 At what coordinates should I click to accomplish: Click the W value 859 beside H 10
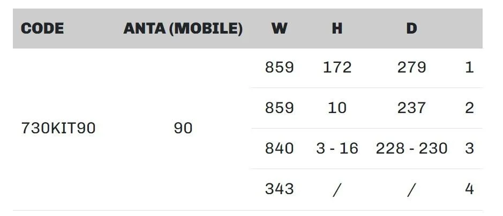click(x=279, y=108)
